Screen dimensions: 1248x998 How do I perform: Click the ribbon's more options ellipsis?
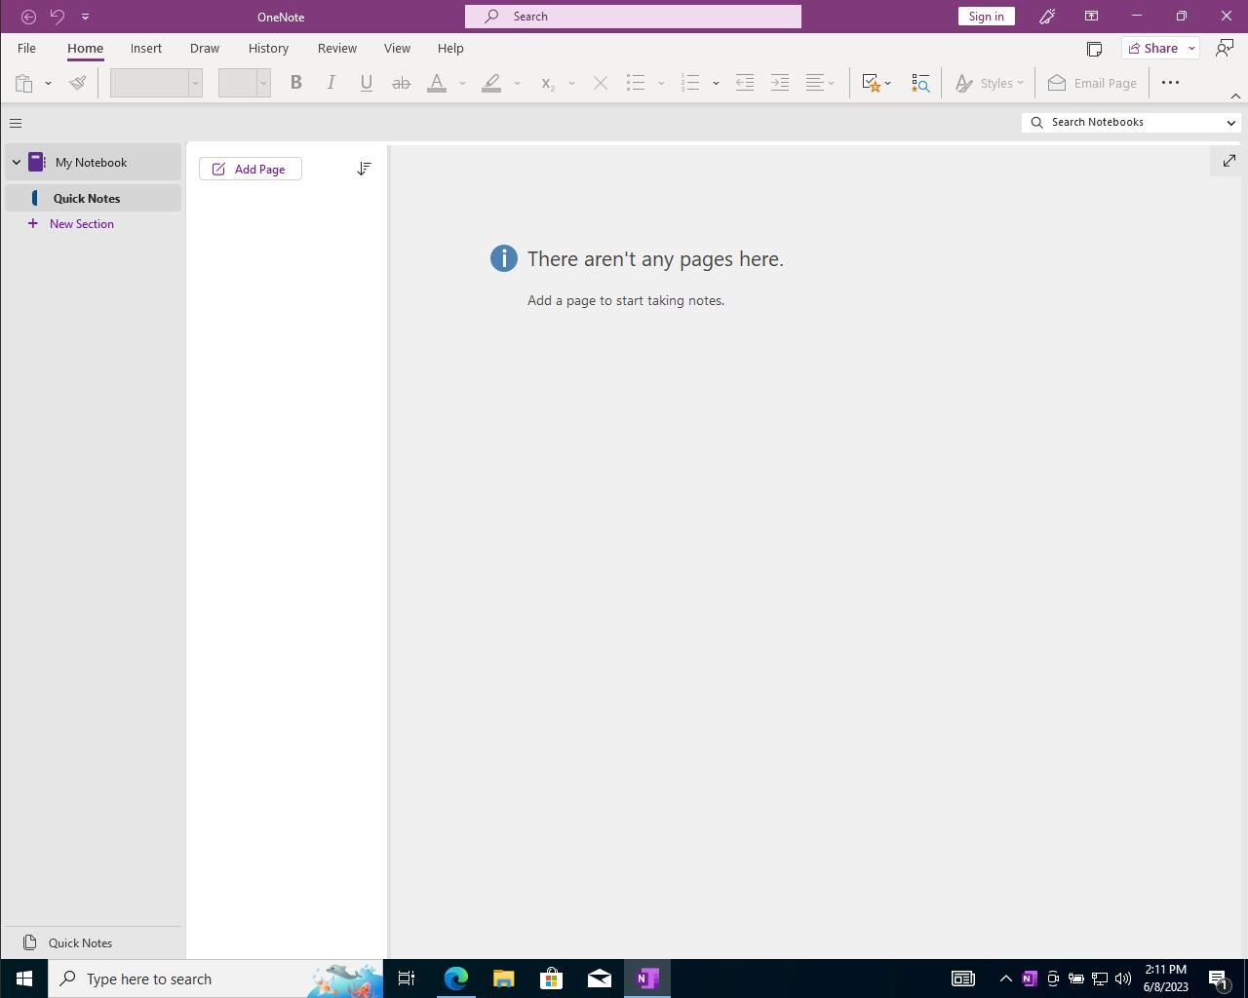(x=1170, y=83)
